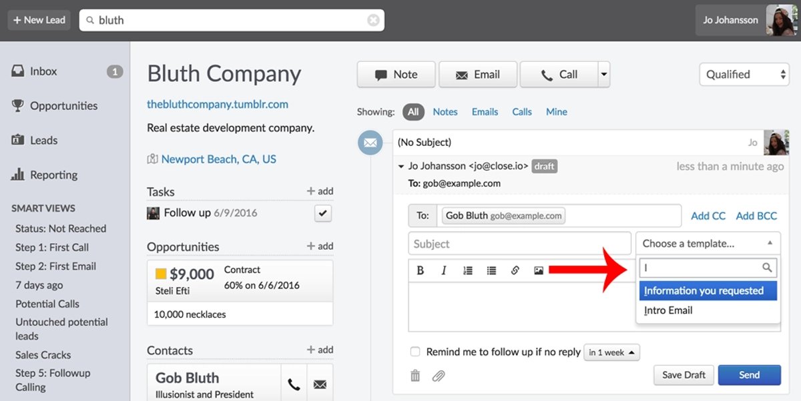801x401 pixels.
Task: Insert an image into the email
Action: pos(539,270)
